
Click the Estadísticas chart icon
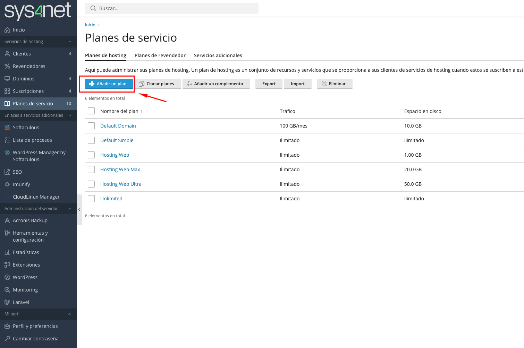tap(7, 252)
